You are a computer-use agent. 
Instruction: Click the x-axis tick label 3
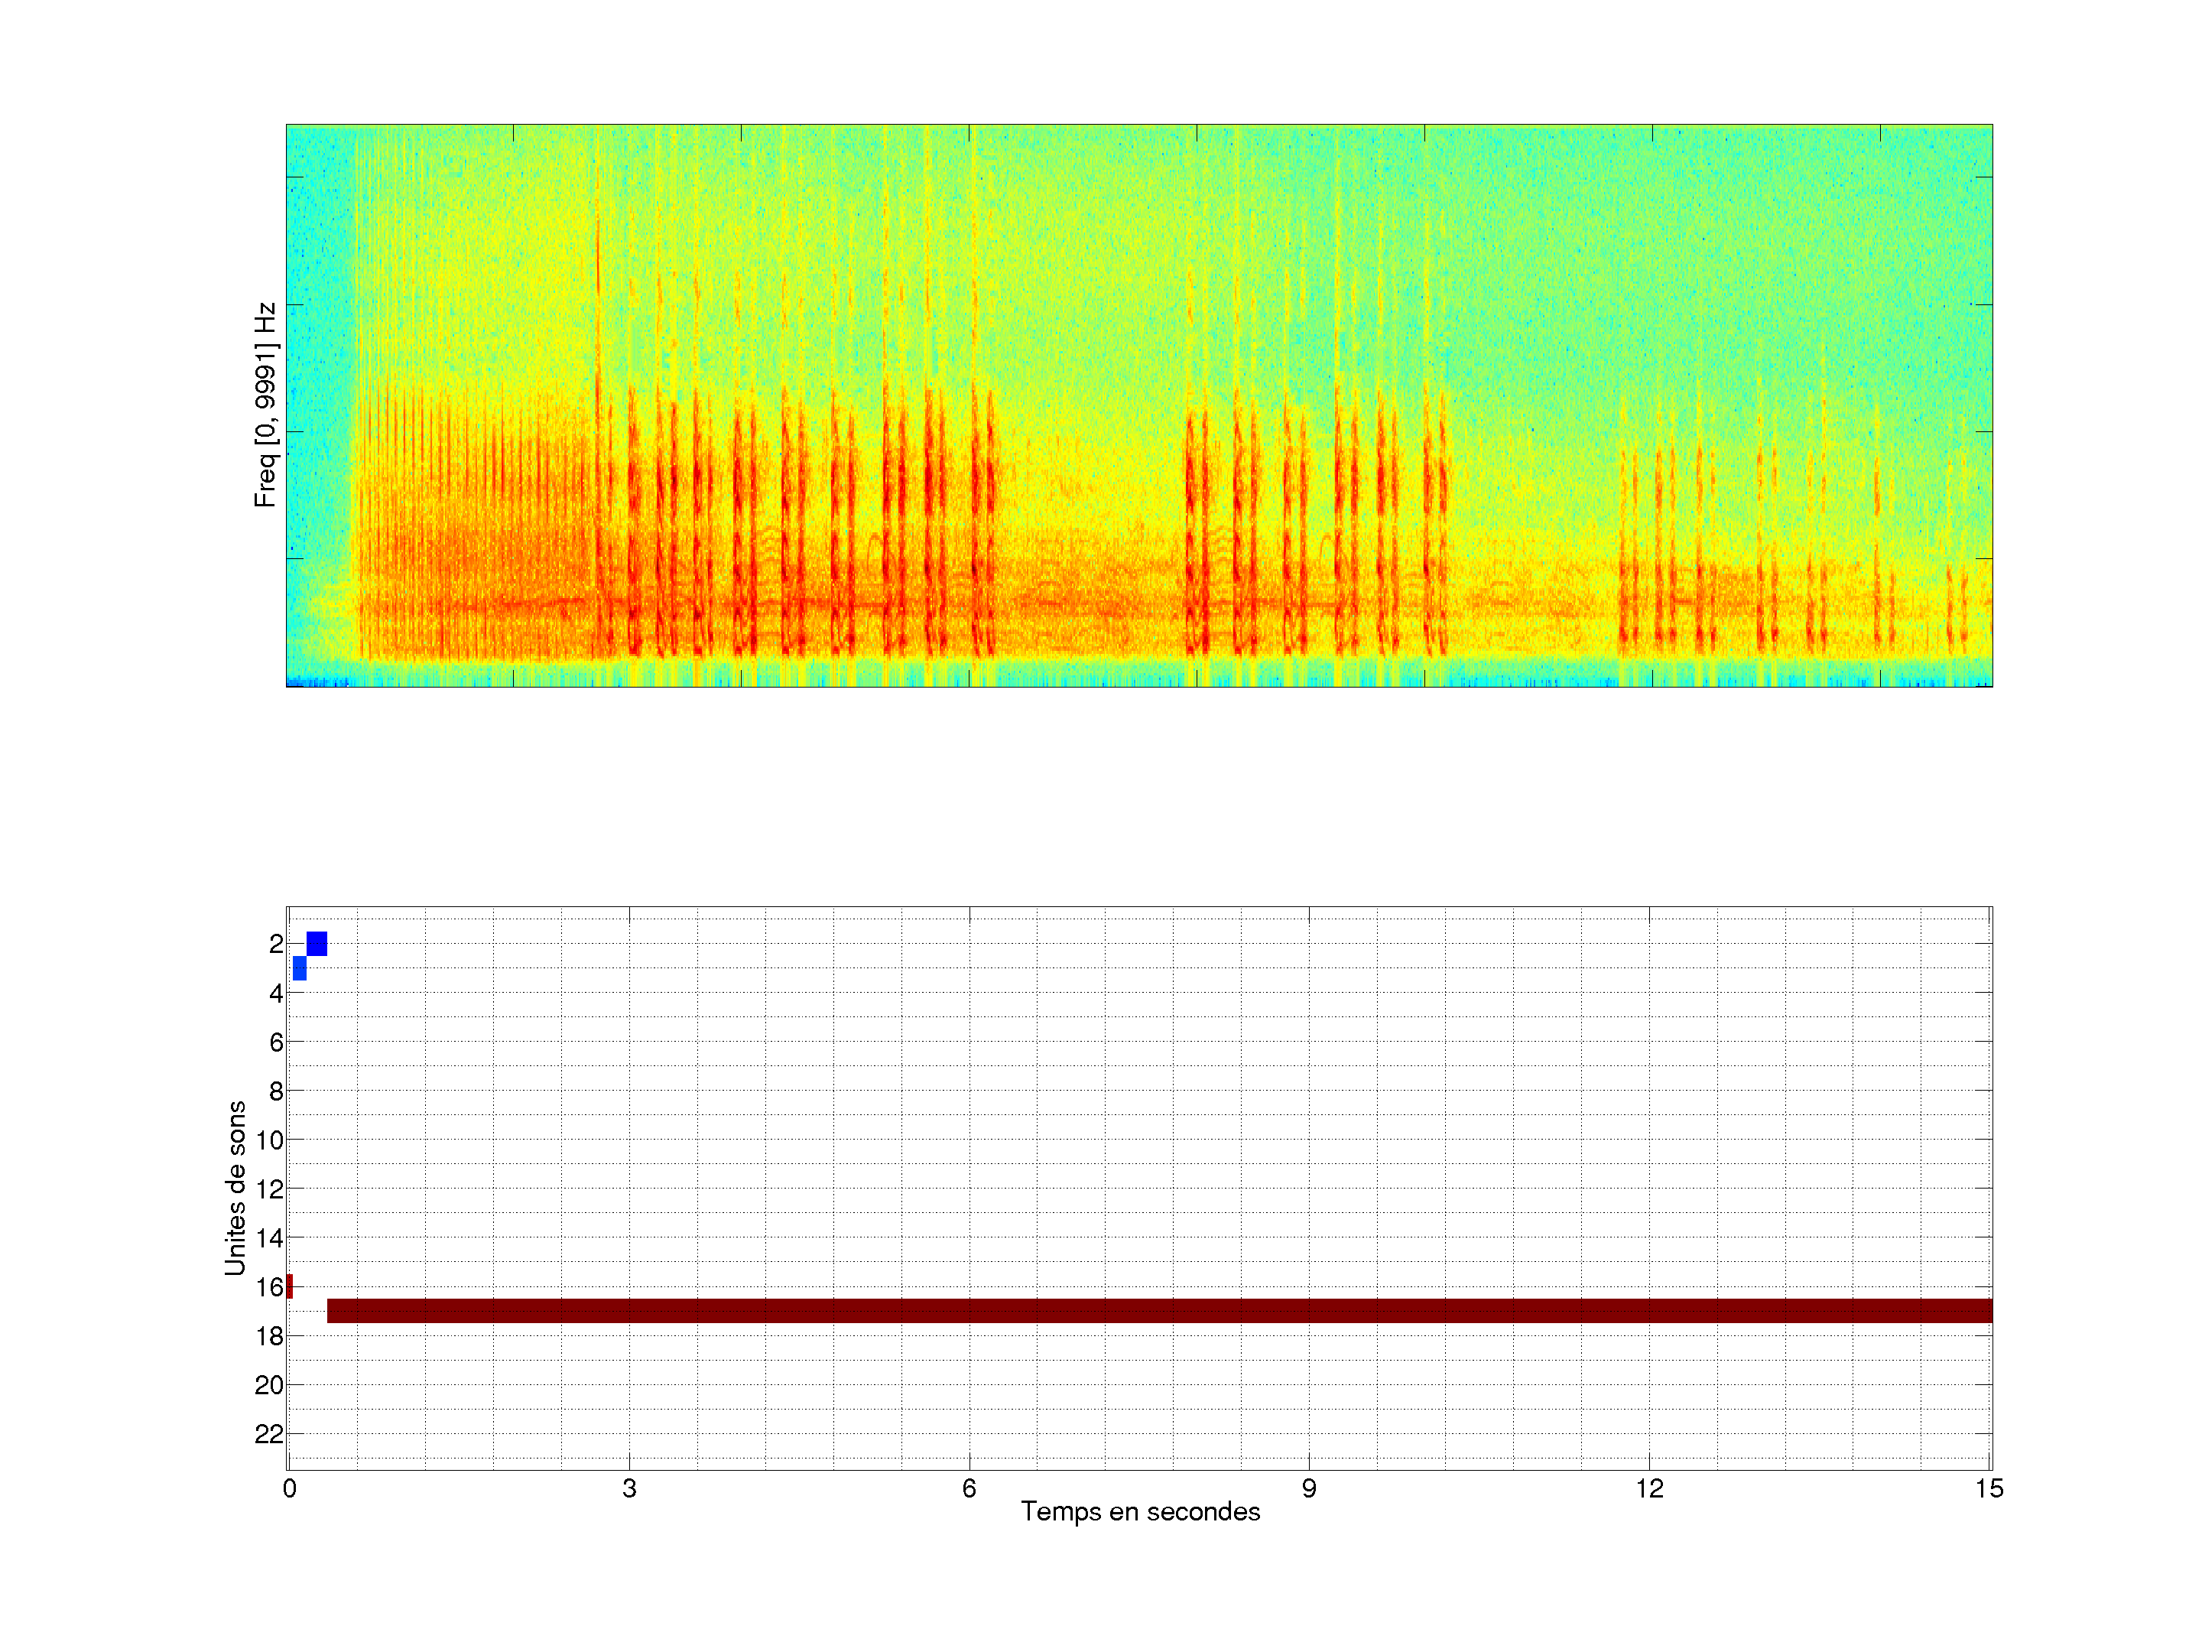pyautogui.click(x=629, y=1488)
